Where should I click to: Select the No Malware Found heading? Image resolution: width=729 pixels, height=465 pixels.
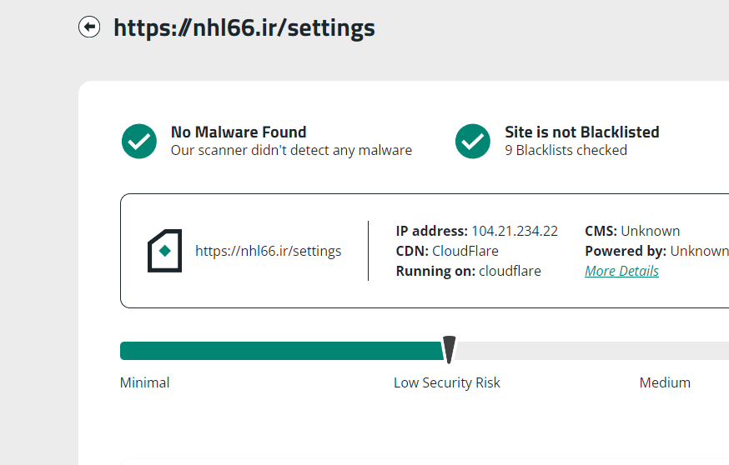coord(239,132)
